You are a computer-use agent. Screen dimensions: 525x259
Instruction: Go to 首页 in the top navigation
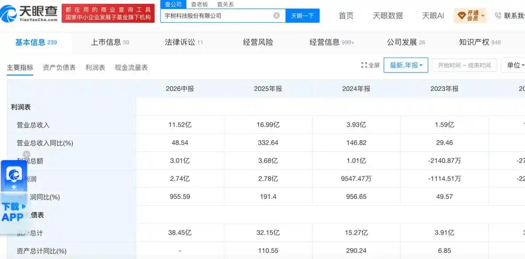[x=346, y=16]
